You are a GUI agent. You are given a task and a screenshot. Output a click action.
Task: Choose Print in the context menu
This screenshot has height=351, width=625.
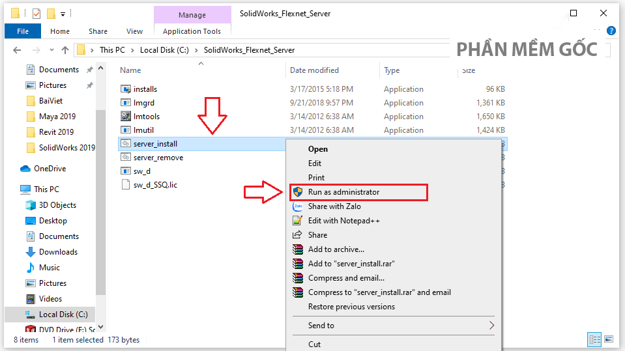click(x=316, y=178)
